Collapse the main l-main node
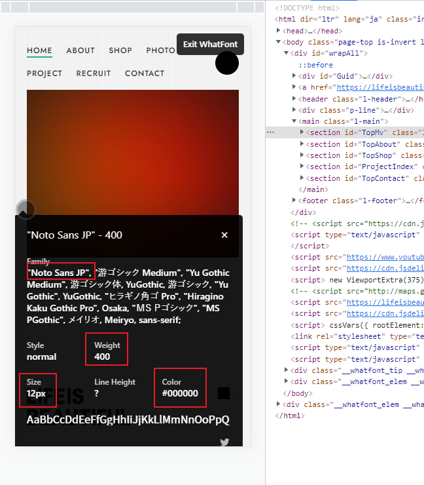The image size is (424, 485). click(294, 121)
